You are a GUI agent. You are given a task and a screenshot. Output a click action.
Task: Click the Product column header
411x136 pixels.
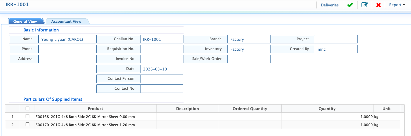click(x=95, y=109)
